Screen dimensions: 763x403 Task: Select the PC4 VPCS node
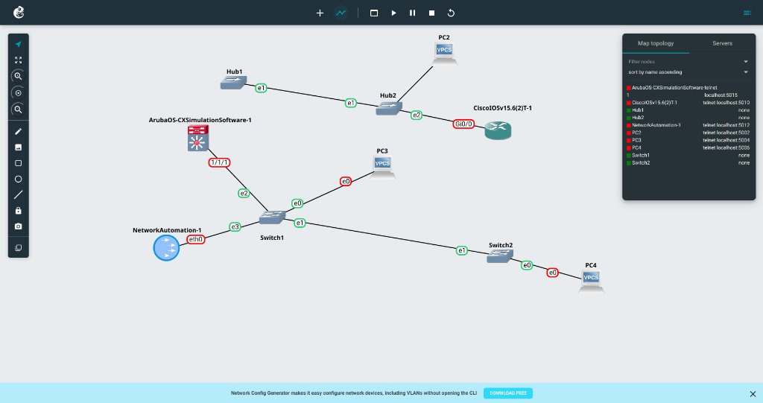click(591, 281)
